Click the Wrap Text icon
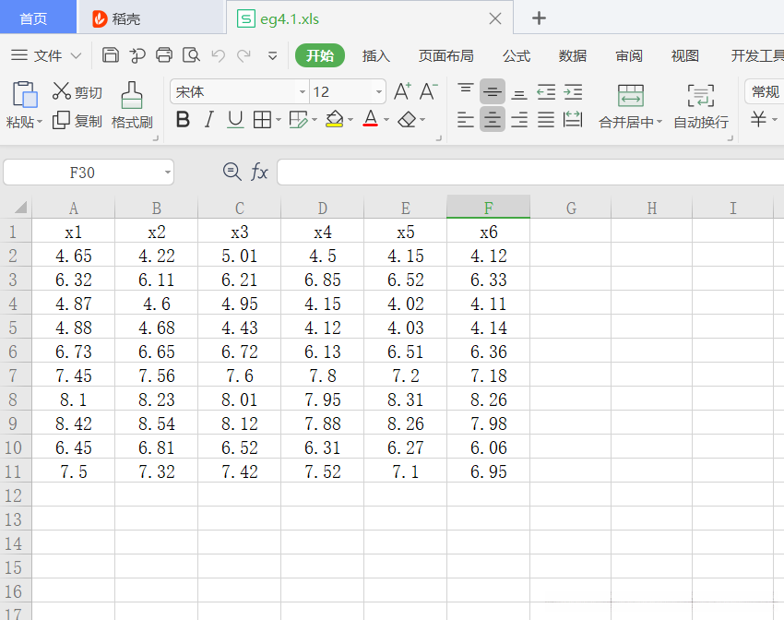The height and width of the screenshot is (620, 784). coord(701,95)
